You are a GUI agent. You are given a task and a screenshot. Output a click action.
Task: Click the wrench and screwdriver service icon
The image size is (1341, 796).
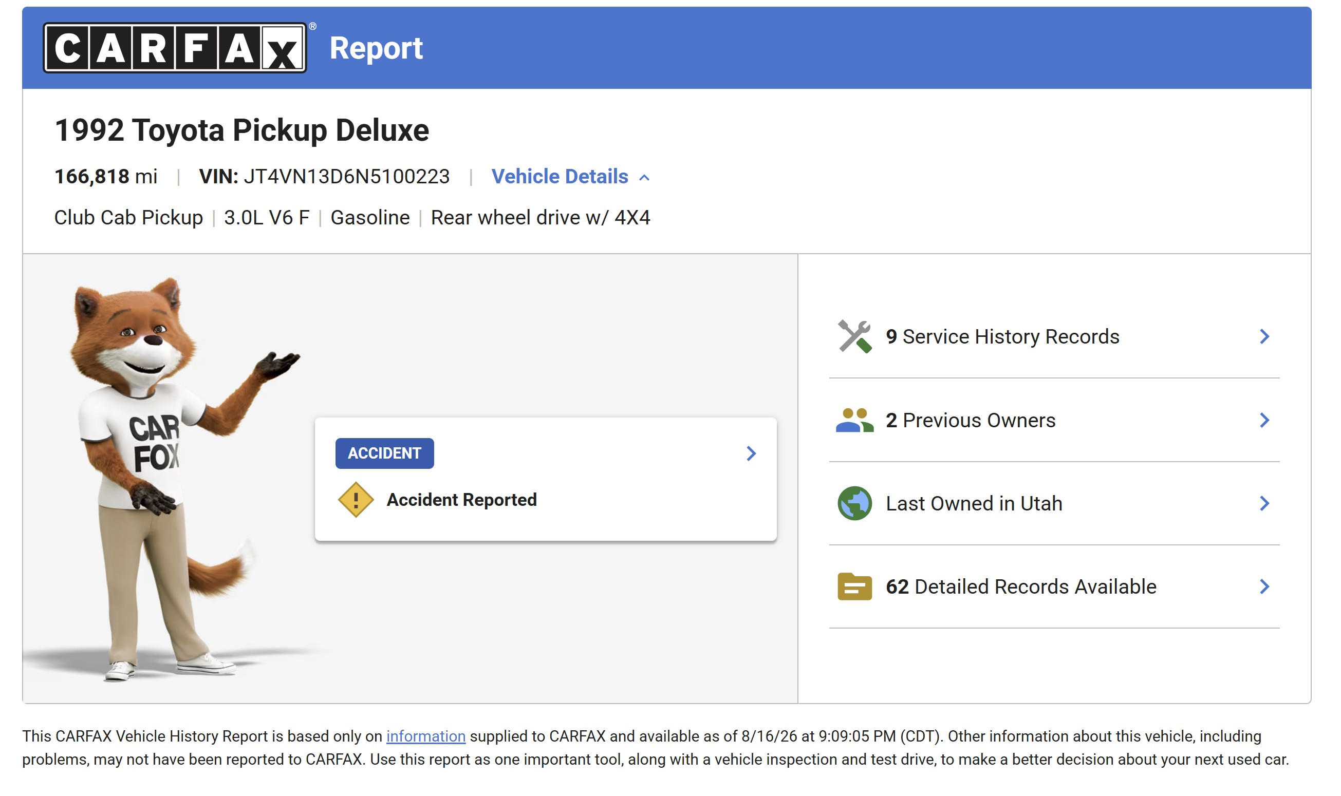[854, 336]
